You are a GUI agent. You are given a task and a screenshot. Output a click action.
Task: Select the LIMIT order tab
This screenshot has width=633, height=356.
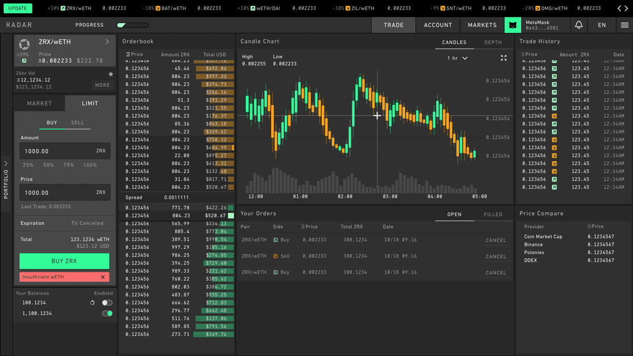click(x=90, y=103)
